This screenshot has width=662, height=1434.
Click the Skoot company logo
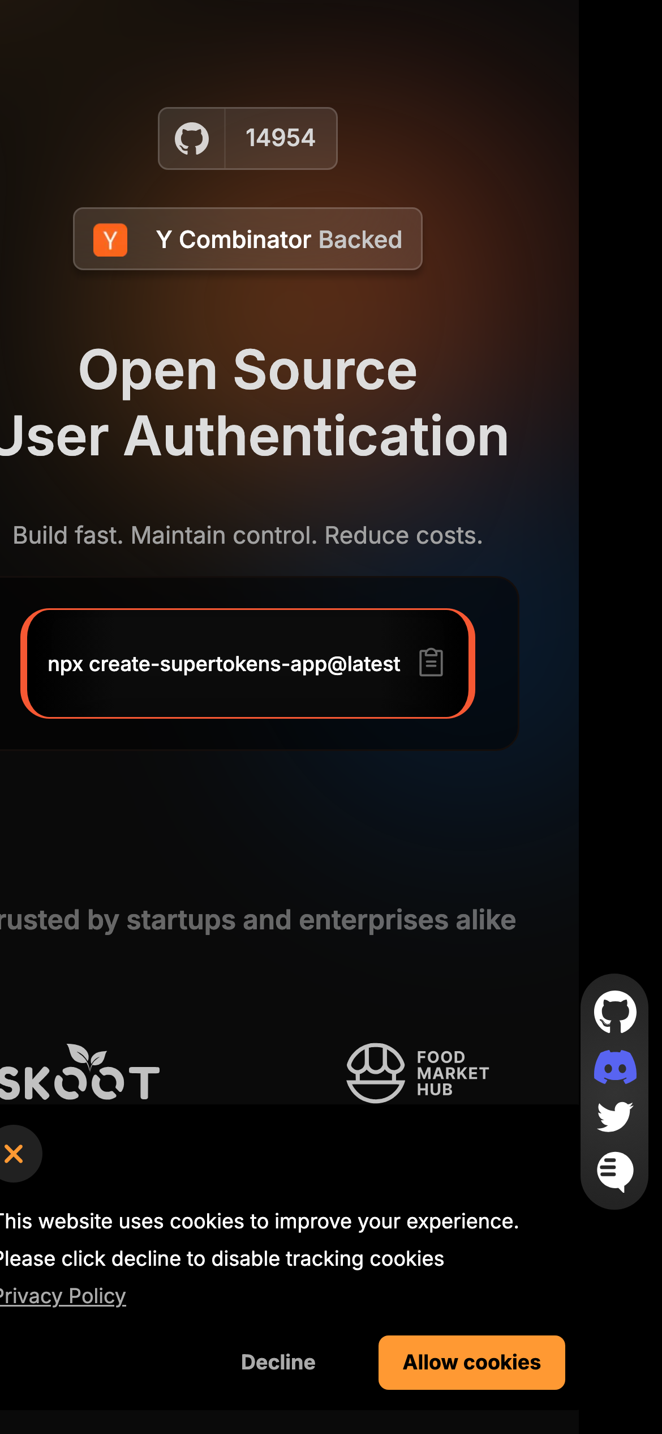click(79, 1072)
